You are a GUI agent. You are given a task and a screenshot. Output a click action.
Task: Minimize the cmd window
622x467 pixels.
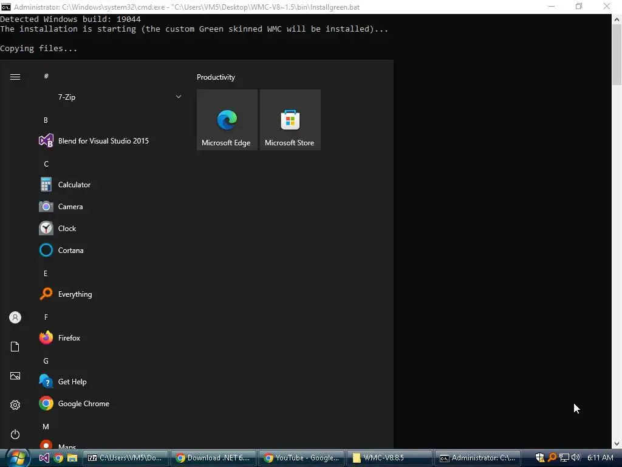pyautogui.click(x=551, y=6)
